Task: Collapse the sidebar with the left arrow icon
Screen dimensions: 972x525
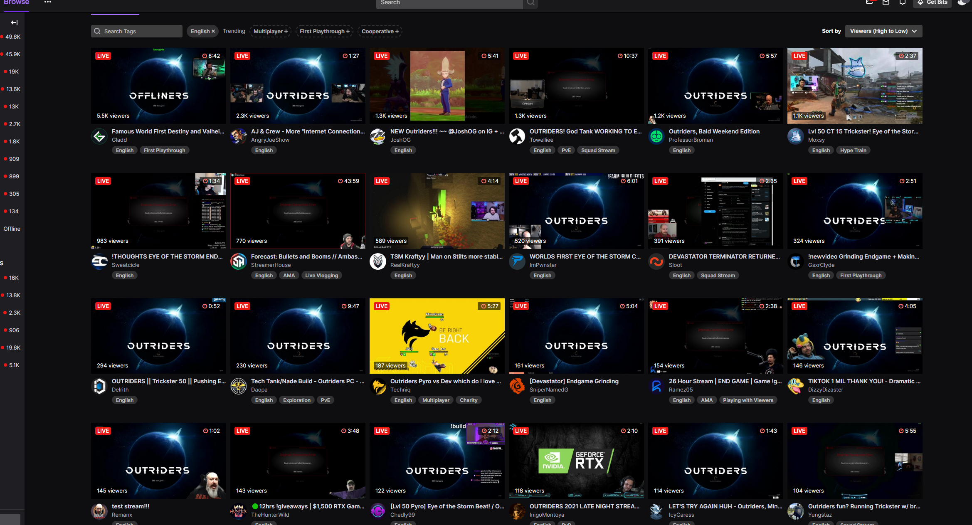Action: pyautogui.click(x=14, y=22)
